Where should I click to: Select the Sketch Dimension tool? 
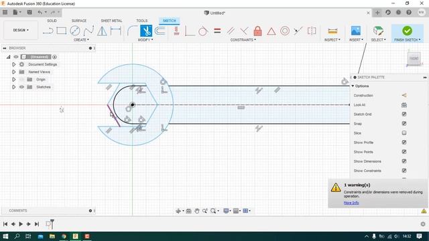pyautogui.click(x=116, y=31)
